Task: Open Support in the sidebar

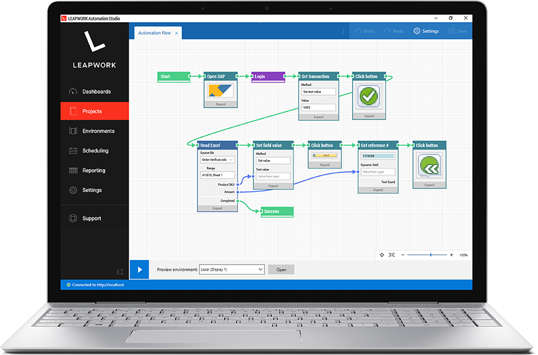Action: (91, 218)
